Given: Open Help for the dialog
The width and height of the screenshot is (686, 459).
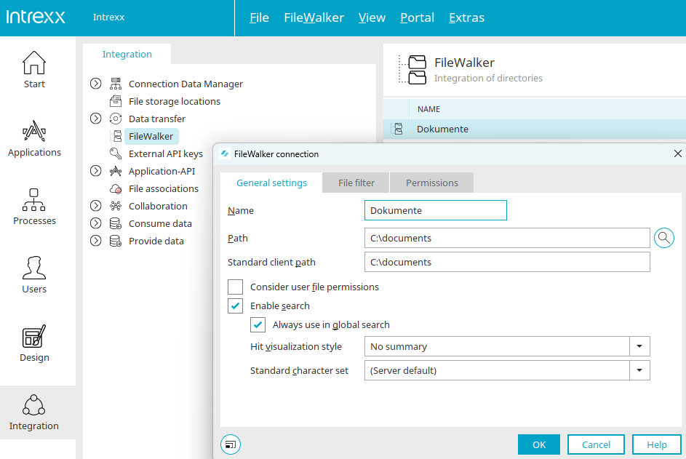Looking at the screenshot, I should point(657,444).
